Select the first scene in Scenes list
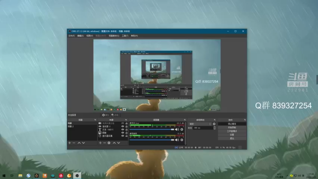318x179 pixels. [82, 123]
